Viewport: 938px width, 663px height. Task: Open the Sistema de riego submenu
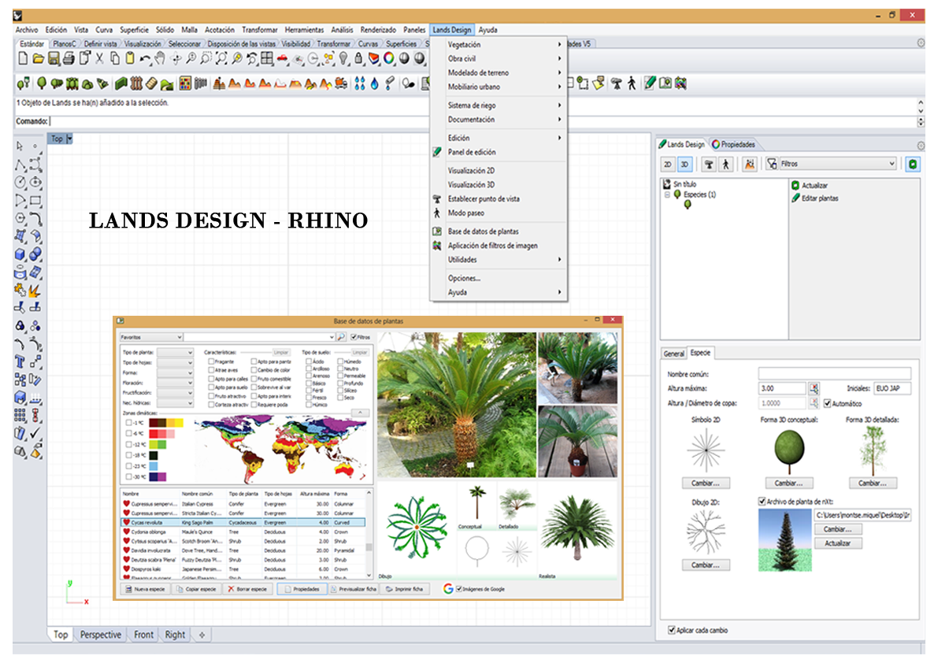point(499,106)
